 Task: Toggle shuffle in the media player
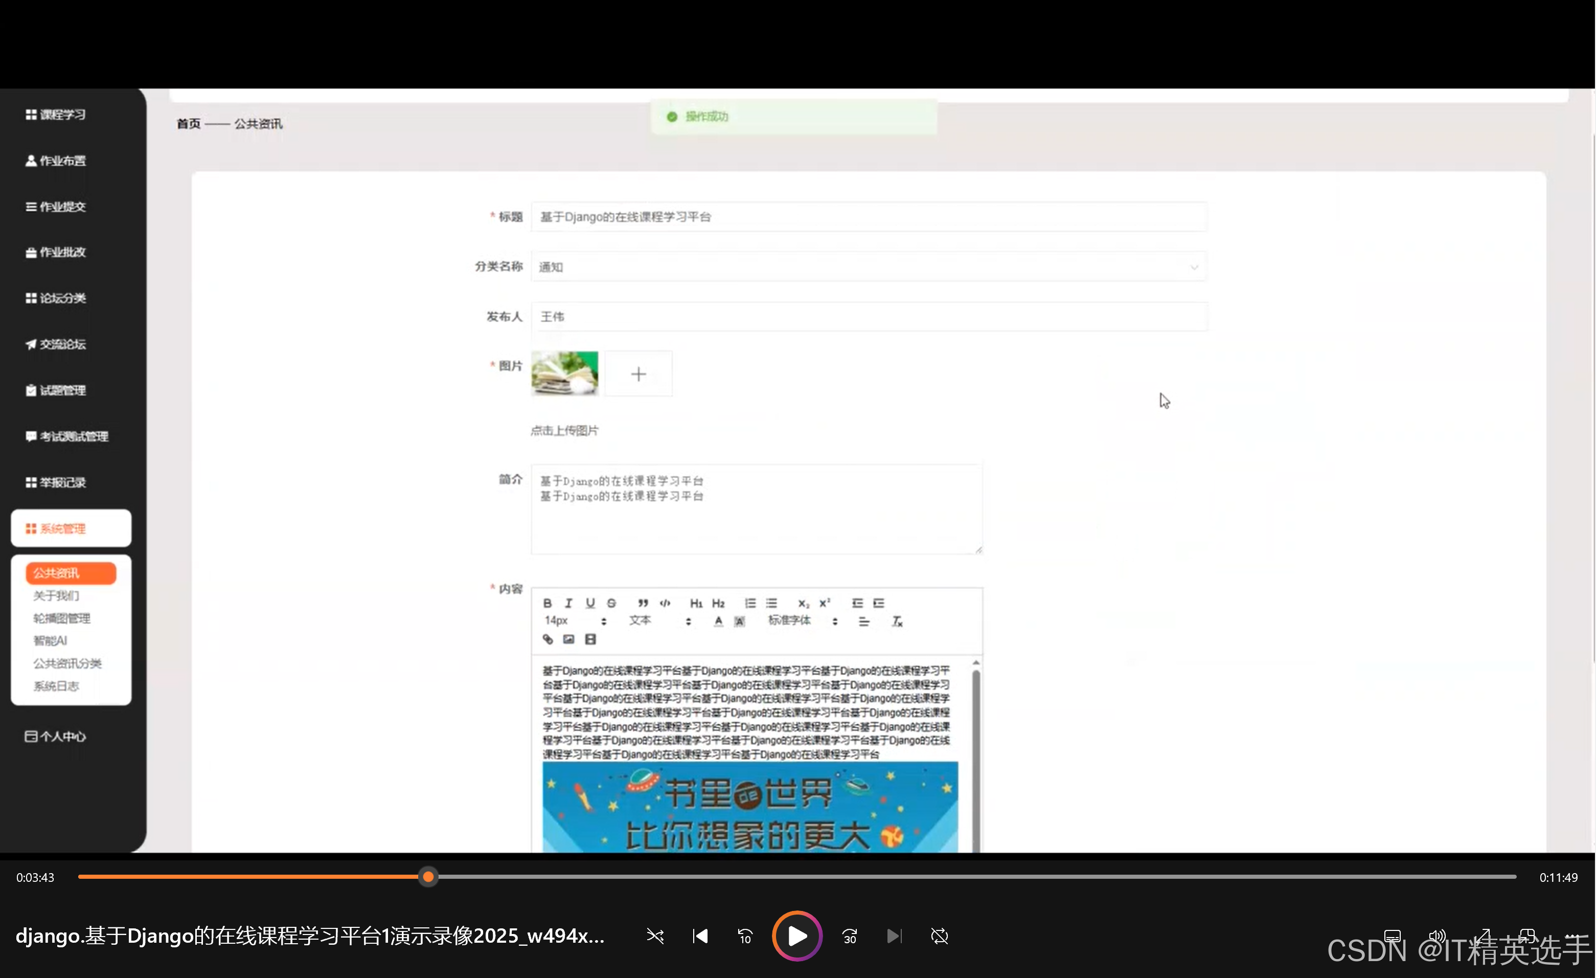click(x=655, y=935)
